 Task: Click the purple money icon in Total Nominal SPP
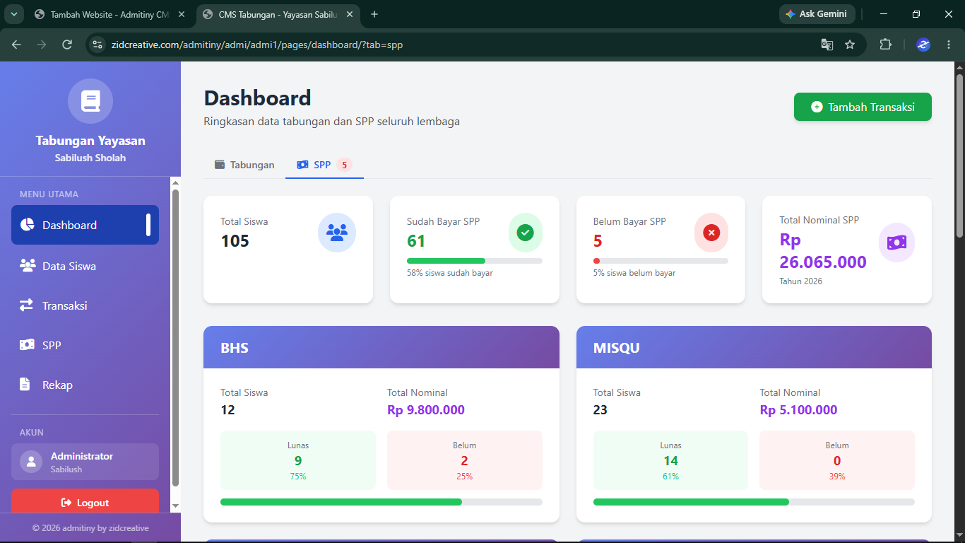[x=896, y=243]
